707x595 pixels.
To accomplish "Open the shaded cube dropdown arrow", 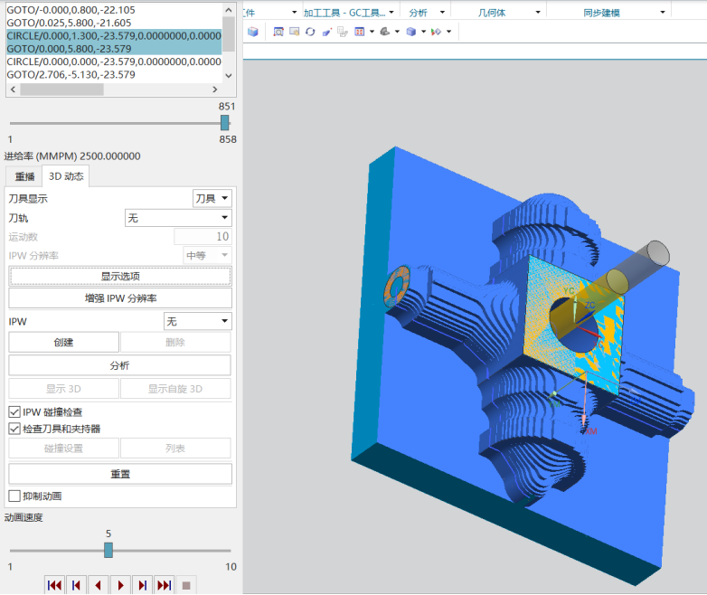I will coord(423,32).
